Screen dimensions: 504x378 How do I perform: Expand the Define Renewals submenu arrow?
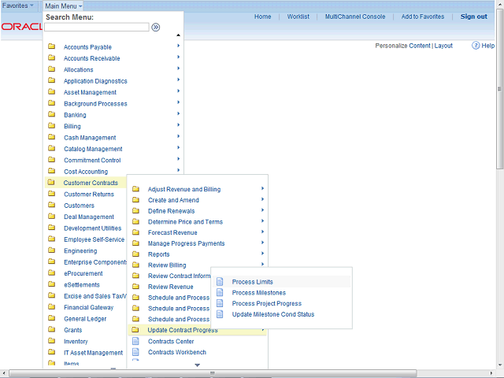tap(262, 210)
